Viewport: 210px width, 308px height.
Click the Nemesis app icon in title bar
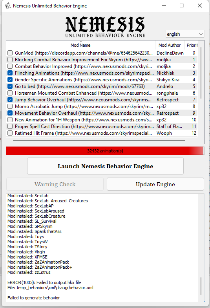point(8,5)
